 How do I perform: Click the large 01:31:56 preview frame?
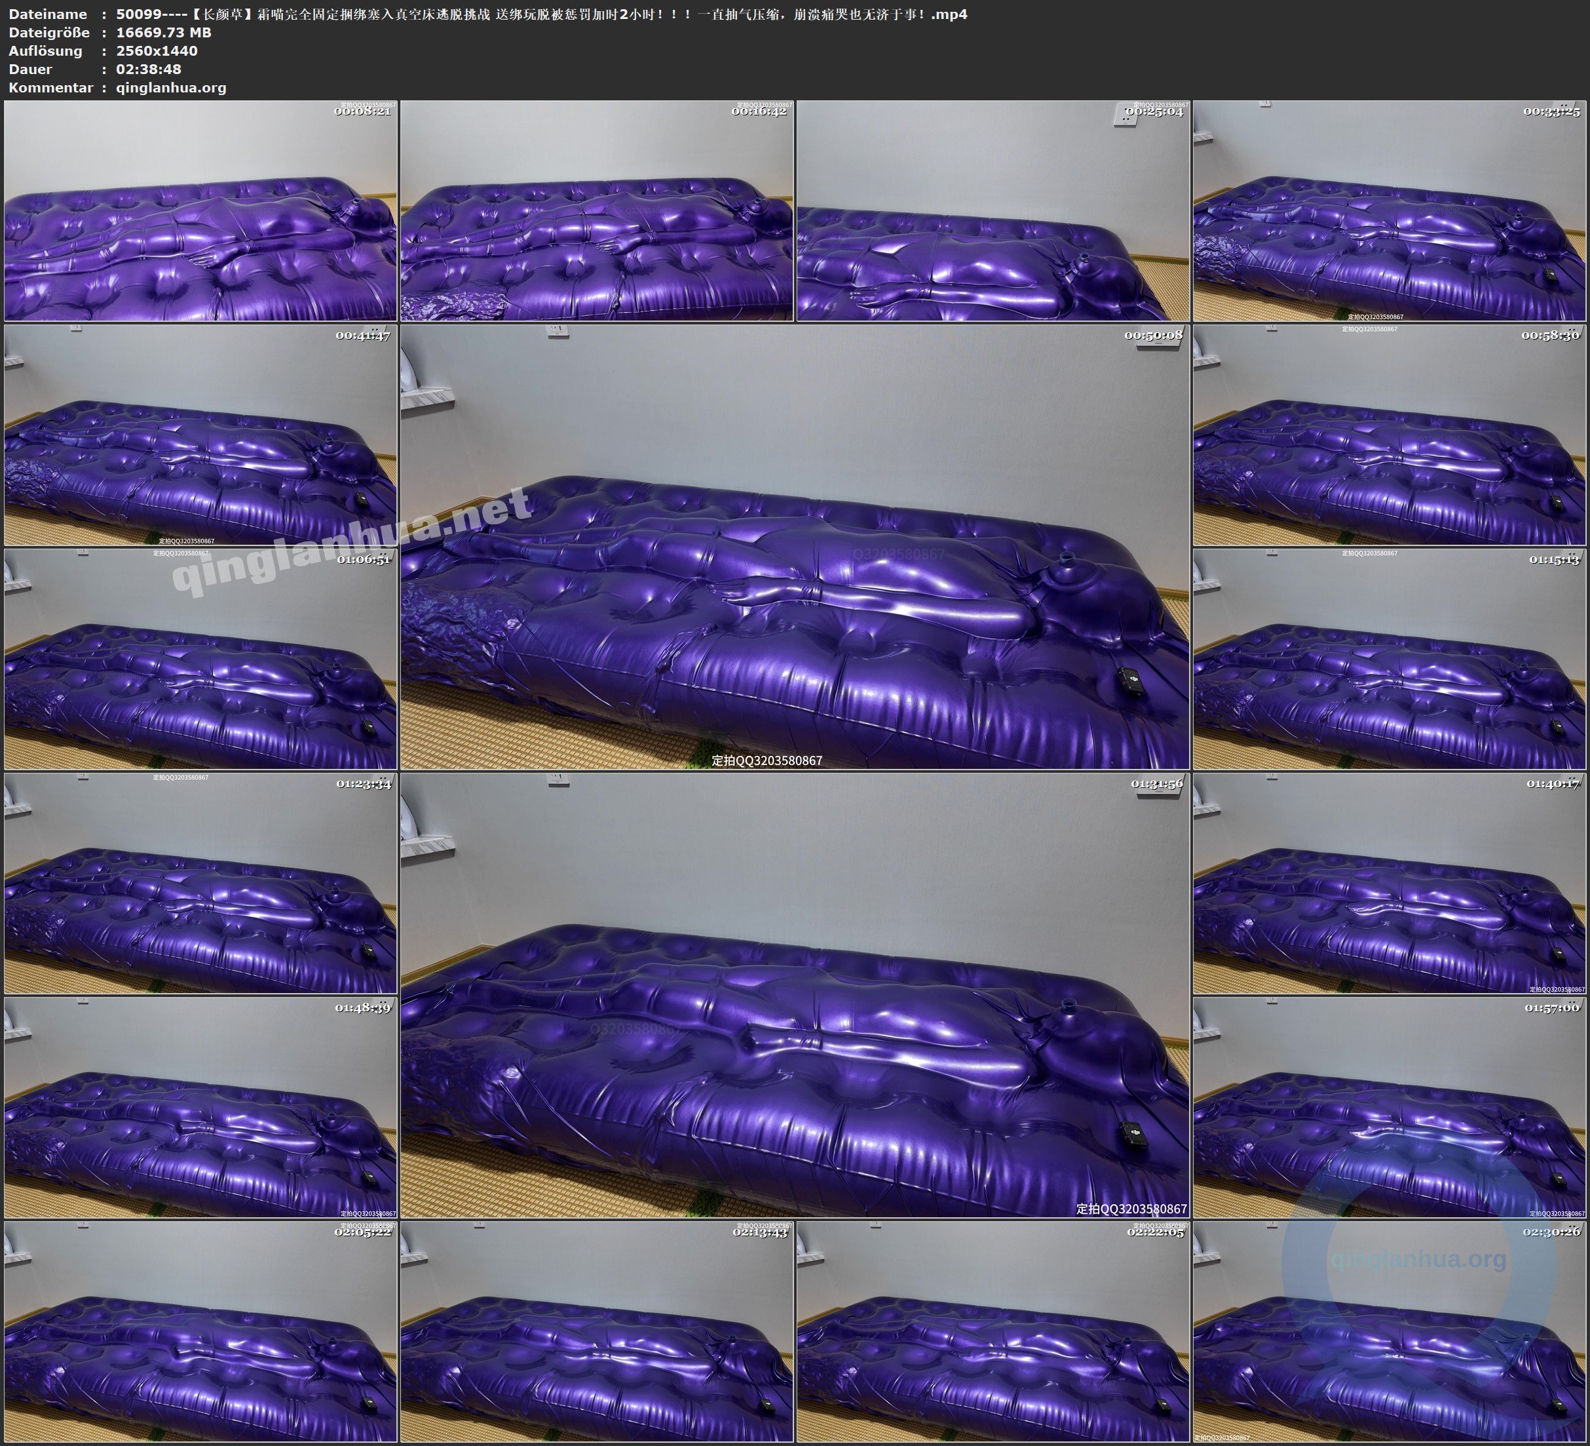click(794, 995)
